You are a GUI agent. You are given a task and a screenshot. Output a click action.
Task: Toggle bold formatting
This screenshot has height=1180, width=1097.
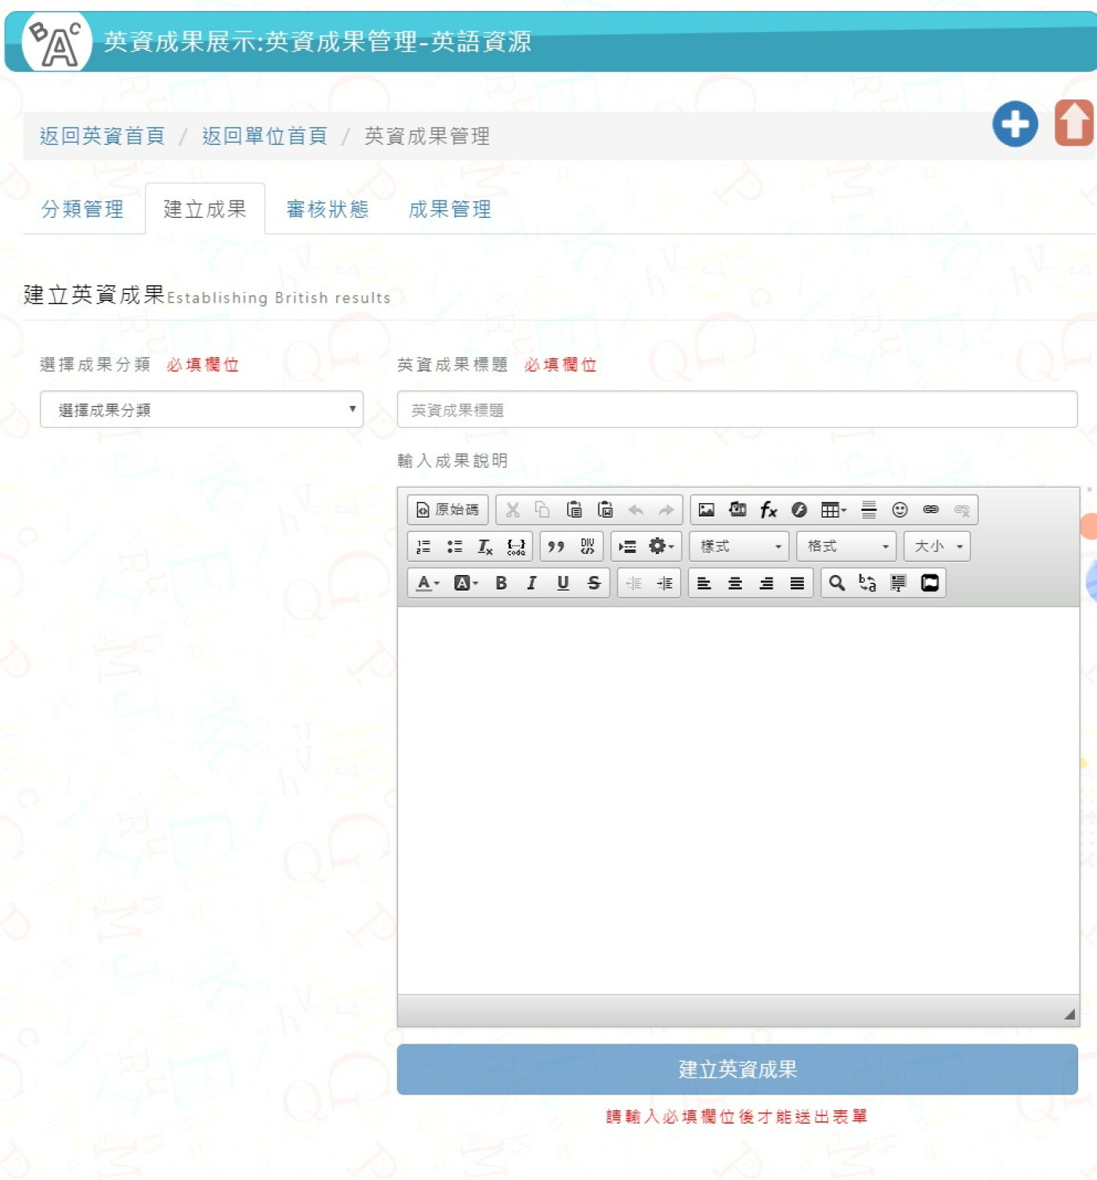[501, 584]
